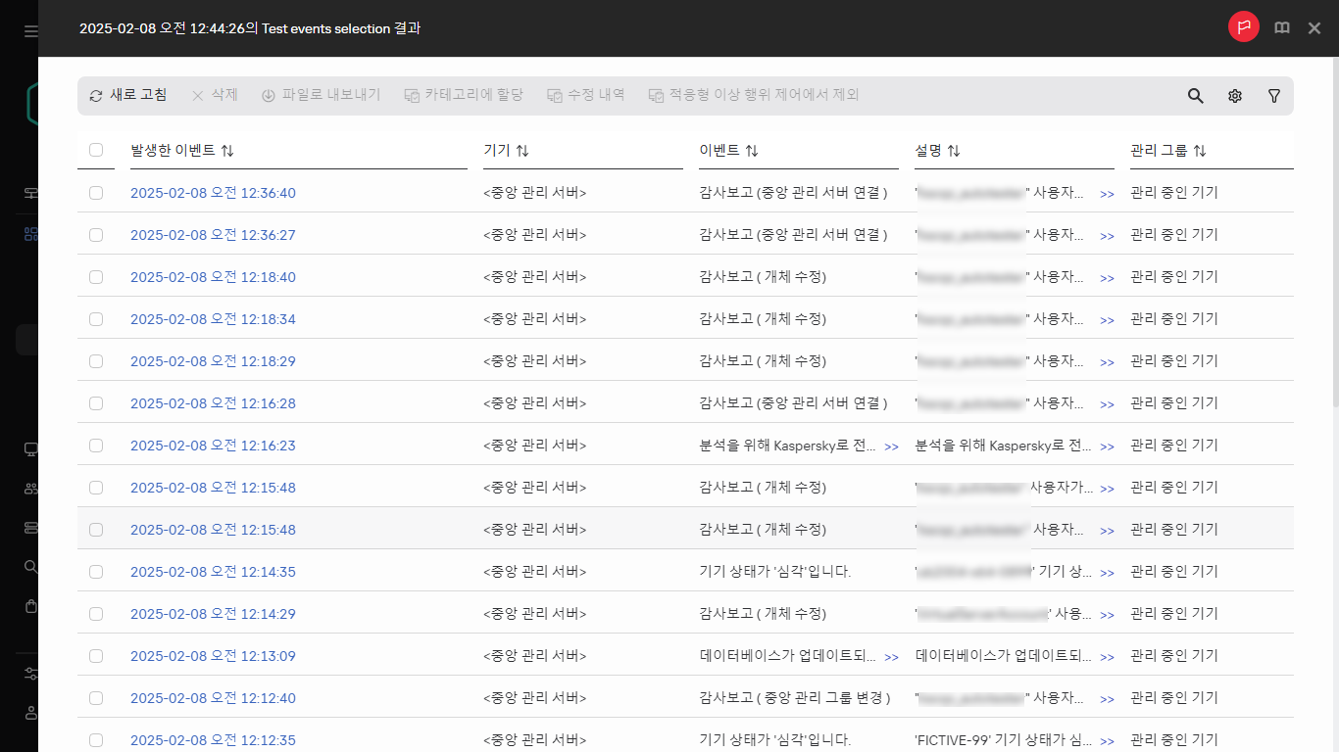Check the 12:18:29 event row checkbox
This screenshot has width=1339, height=752.
point(96,361)
